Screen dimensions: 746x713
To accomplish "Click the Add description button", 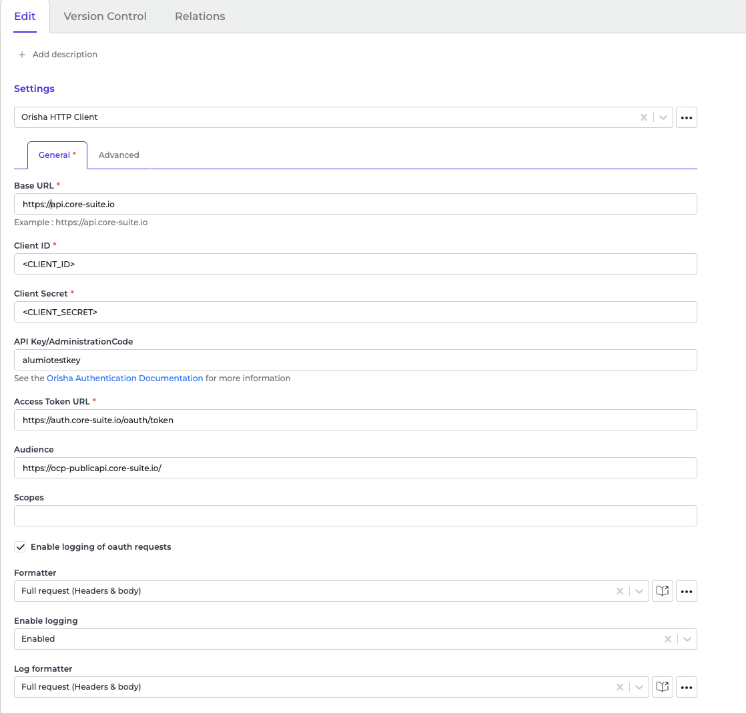I will pyautogui.click(x=65, y=55).
